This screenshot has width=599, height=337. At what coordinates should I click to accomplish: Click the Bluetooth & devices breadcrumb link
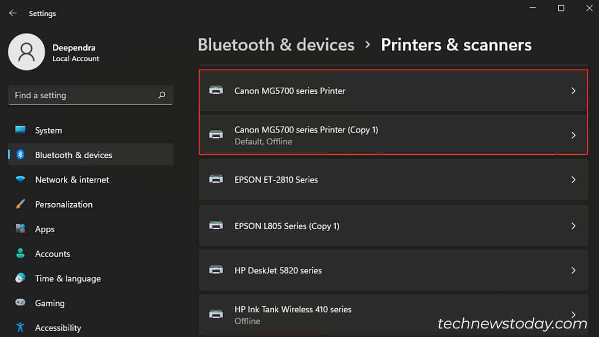click(276, 44)
